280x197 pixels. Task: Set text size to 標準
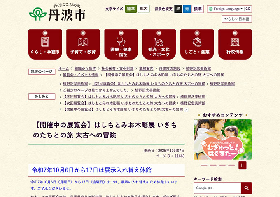pyautogui.click(x=131, y=9)
